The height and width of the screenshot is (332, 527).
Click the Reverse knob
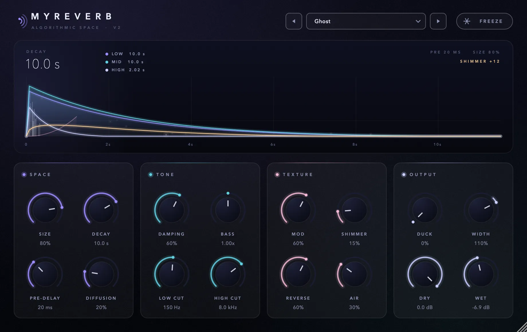[298, 274]
